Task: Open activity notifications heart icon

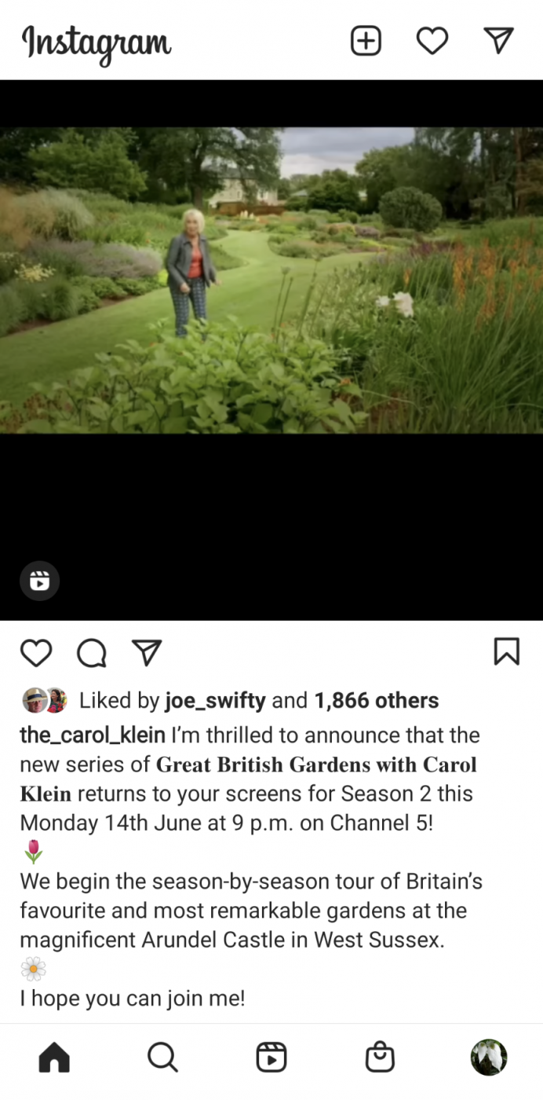Action: pyautogui.click(x=432, y=41)
